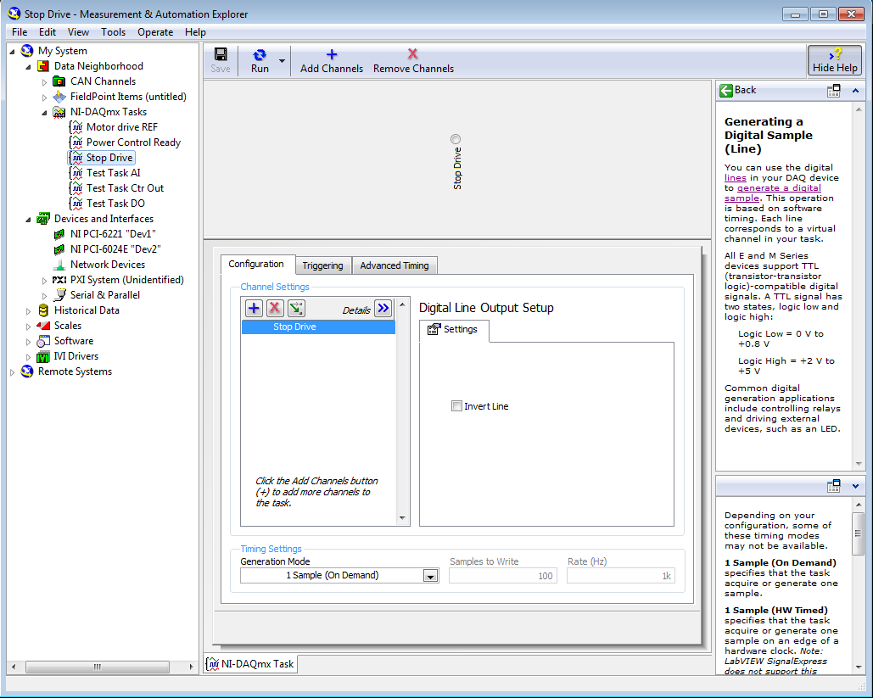Image resolution: width=873 pixels, height=698 pixels.
Task: Remove the selected channel with the red X
Action: [x=275, y=308]
